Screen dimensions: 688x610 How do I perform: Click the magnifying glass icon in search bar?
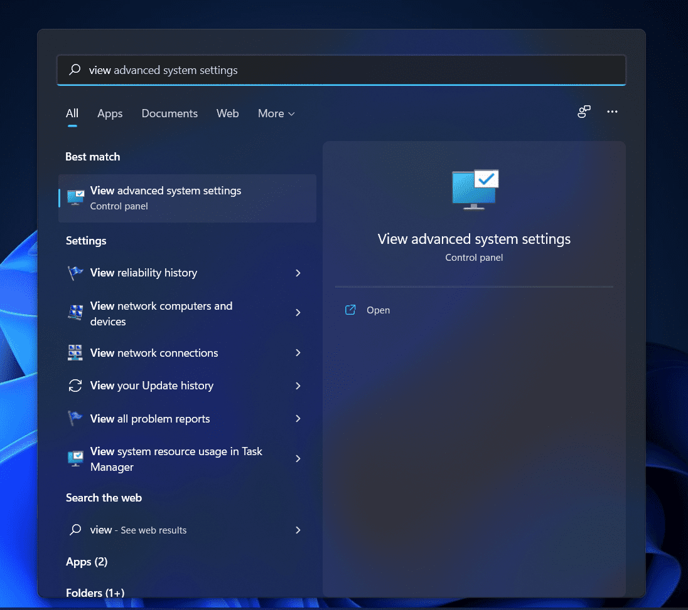click(74, 70)
